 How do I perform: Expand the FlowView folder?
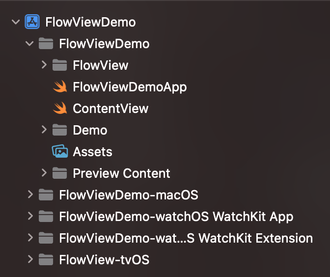pos(44,65)
